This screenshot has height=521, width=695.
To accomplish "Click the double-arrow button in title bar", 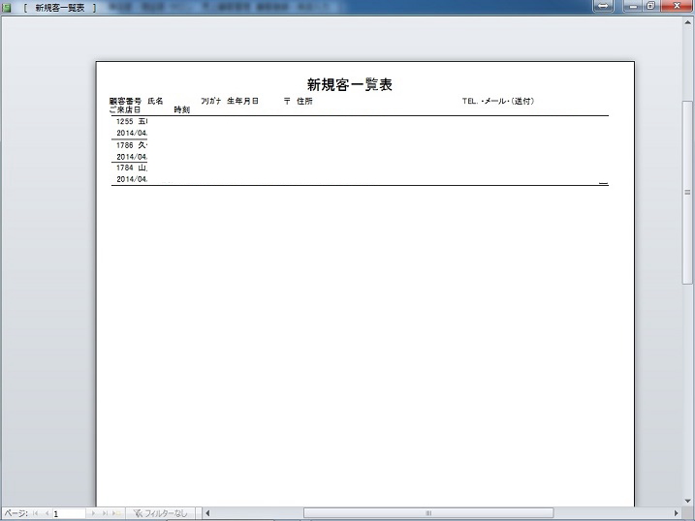I will (603, 6).
